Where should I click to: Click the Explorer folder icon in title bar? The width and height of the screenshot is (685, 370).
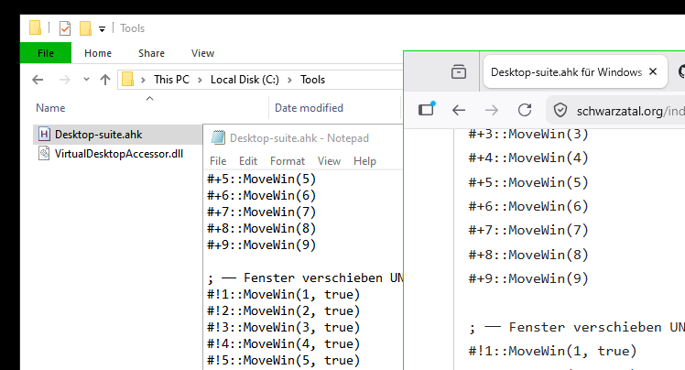36,28
